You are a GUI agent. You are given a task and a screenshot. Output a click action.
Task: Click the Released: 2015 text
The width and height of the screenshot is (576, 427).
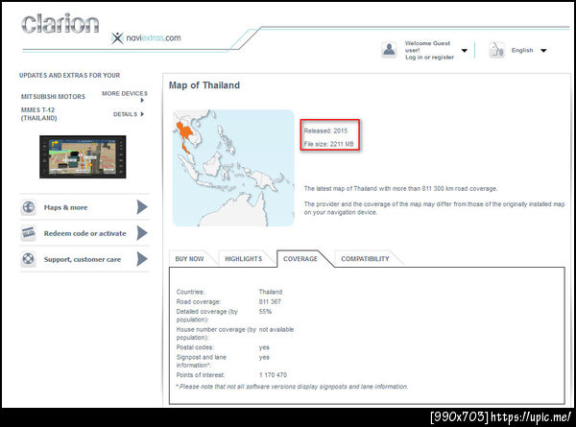pyautogui.click(x=325, y=130)
